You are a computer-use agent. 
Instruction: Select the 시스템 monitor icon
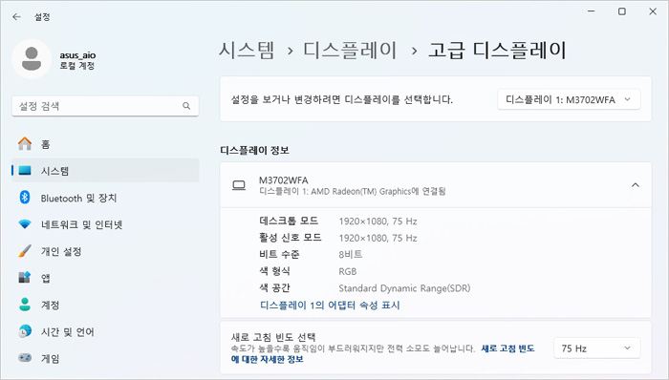pos(25,170)
